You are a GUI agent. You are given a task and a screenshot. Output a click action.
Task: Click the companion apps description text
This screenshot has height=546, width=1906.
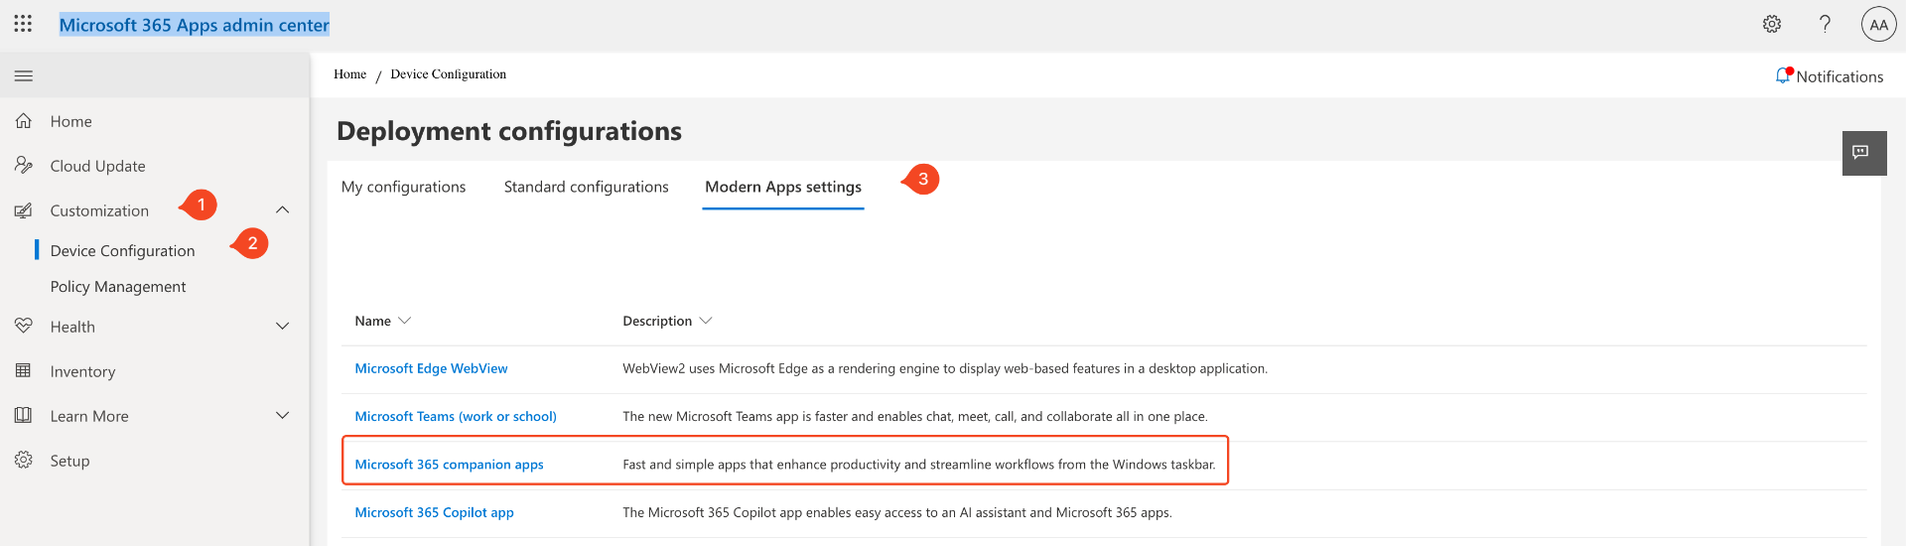(919, 465)
